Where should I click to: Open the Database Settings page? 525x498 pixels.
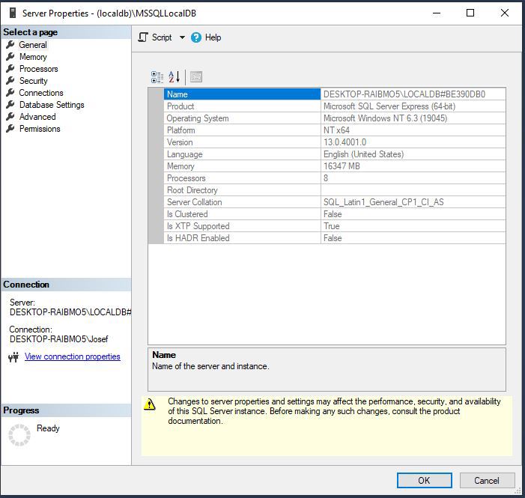tap(52, 105)
